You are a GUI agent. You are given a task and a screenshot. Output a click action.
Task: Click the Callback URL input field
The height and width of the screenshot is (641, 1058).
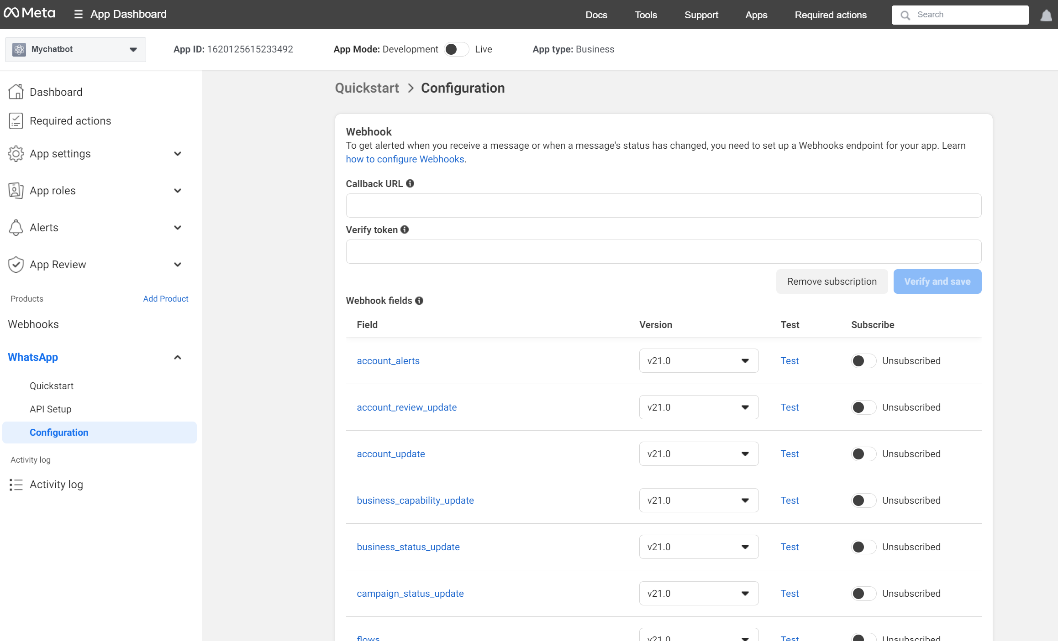pyautogui.click(x=663, y=206)
